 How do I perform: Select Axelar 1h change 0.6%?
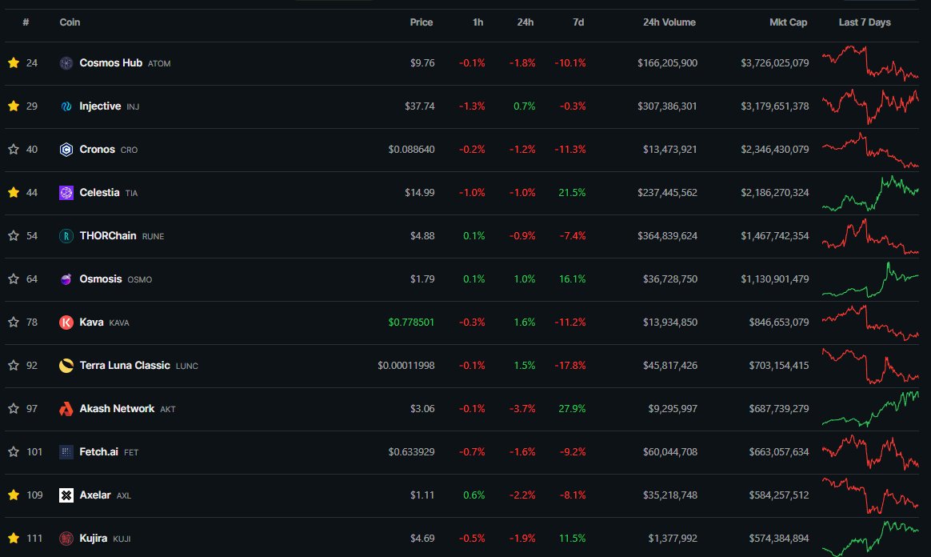[x=473, y=495]
